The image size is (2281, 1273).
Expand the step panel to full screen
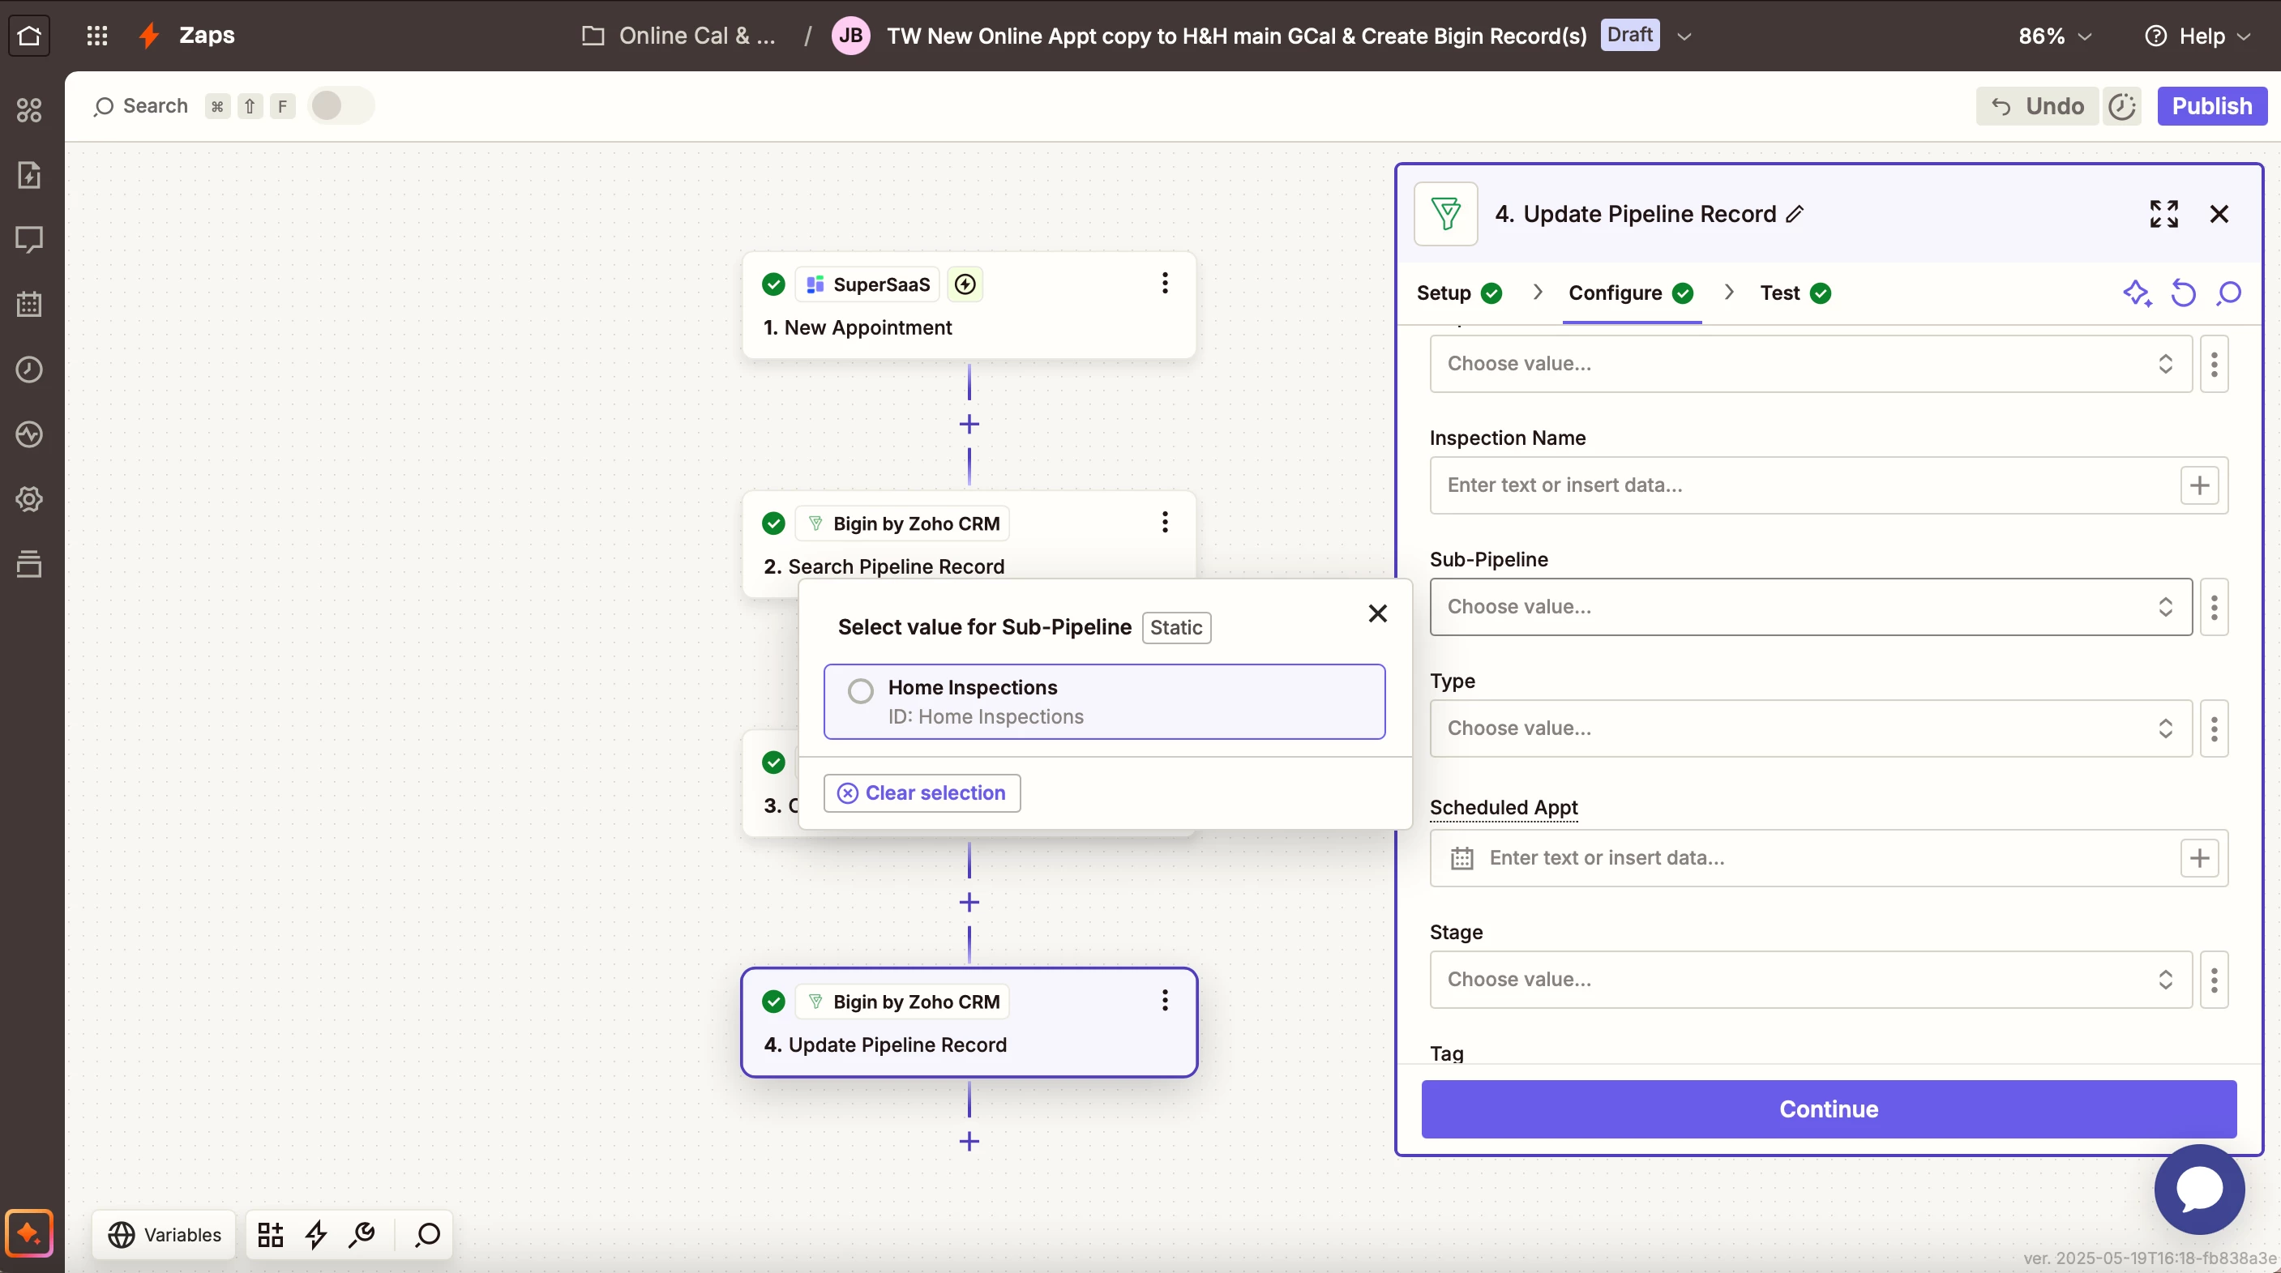coord(2163,213)
